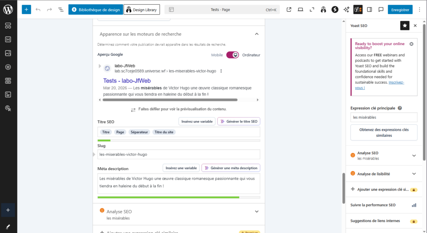Viewport: 427px width, 233px height.
Task: Click the plus button at bottom of left sidebar
Action: coord(8,210)
